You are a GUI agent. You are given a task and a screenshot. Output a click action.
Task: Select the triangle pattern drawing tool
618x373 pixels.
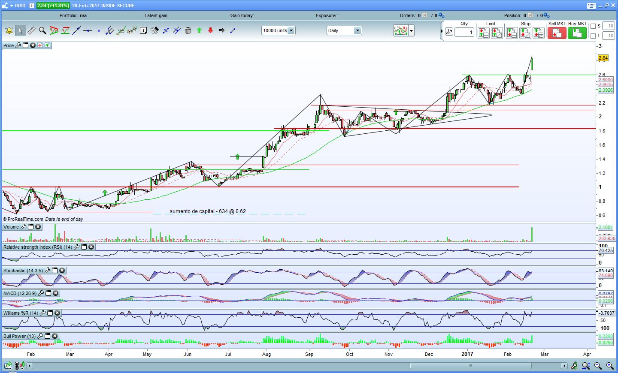[54, 30]
